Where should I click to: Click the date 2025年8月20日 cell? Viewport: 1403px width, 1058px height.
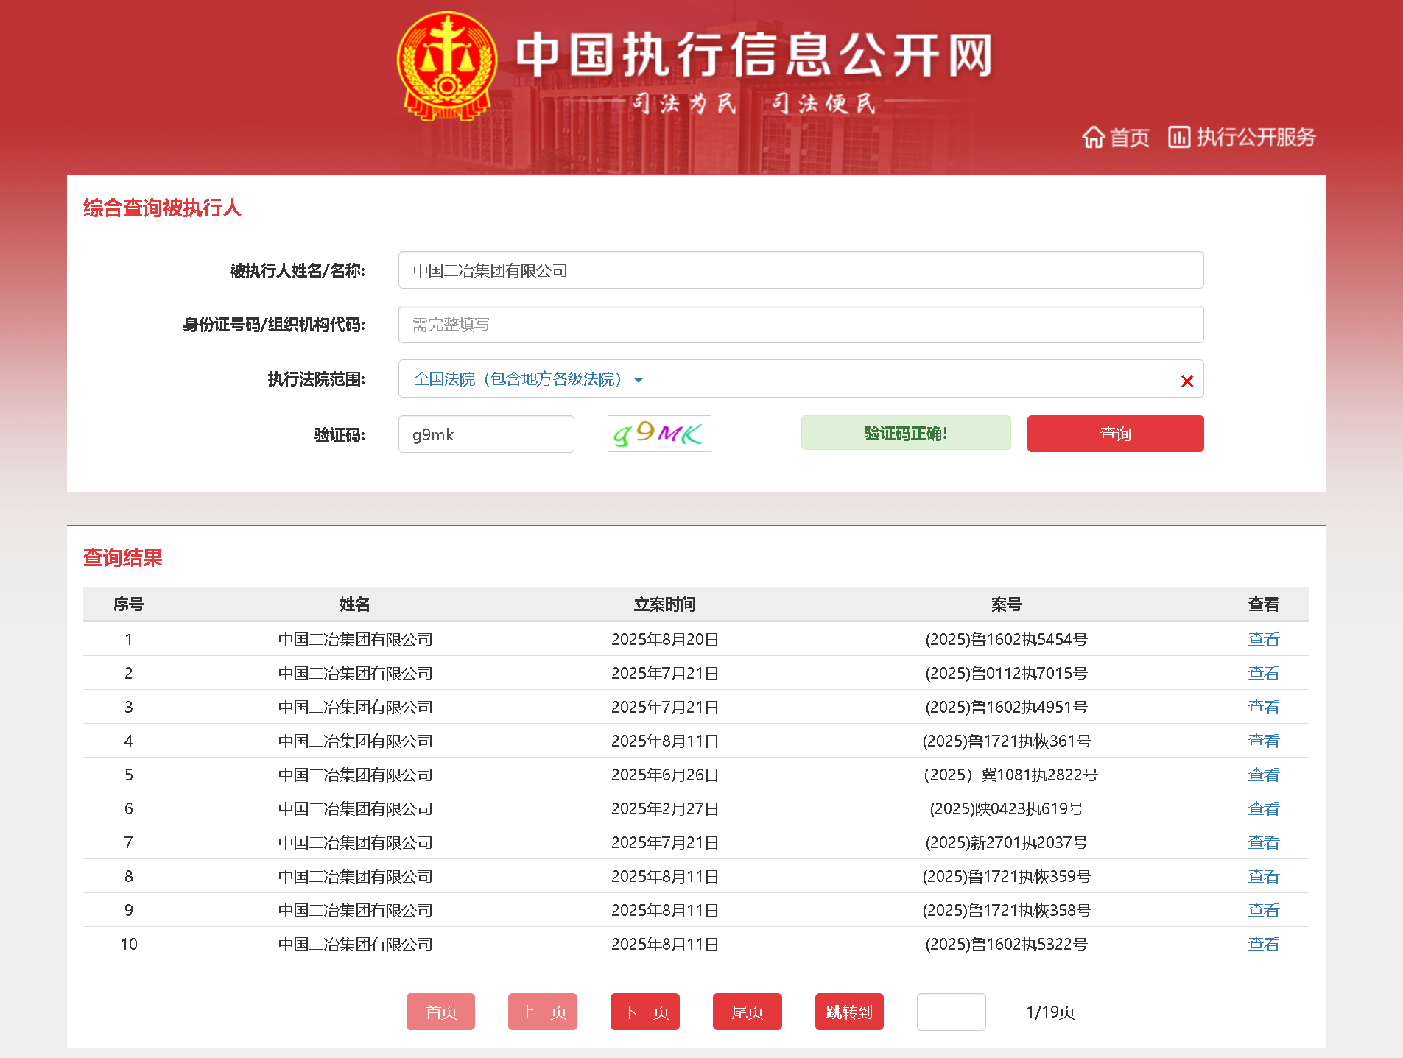[664, 639]
